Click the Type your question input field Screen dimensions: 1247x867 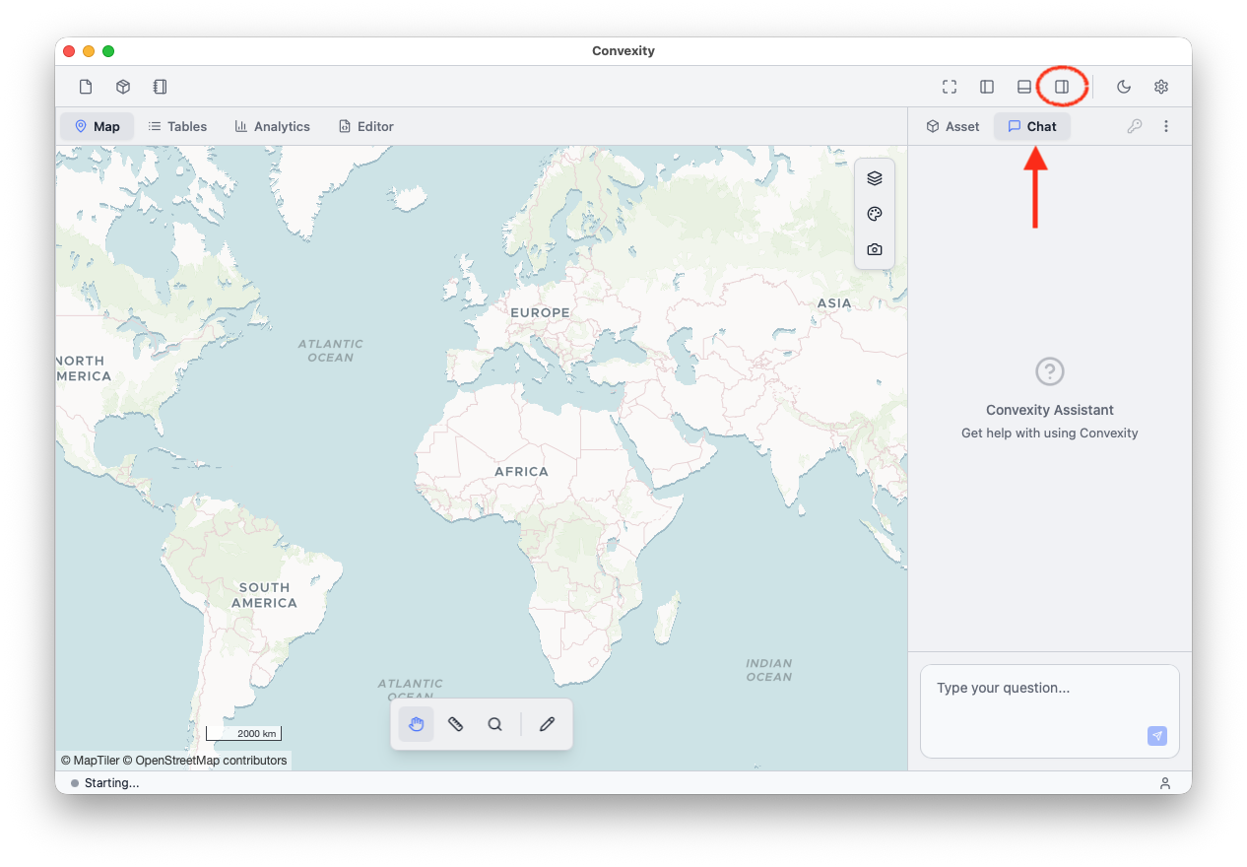(1034, 700)
